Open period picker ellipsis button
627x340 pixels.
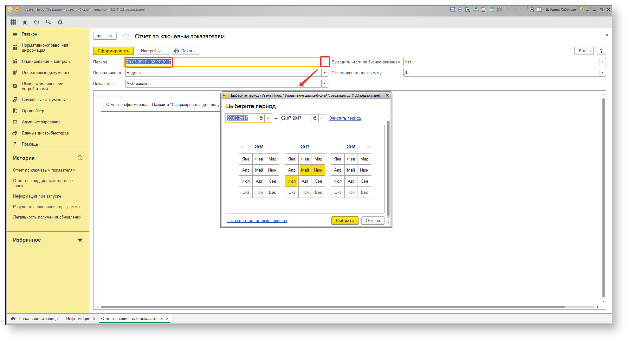pos(325,62)
